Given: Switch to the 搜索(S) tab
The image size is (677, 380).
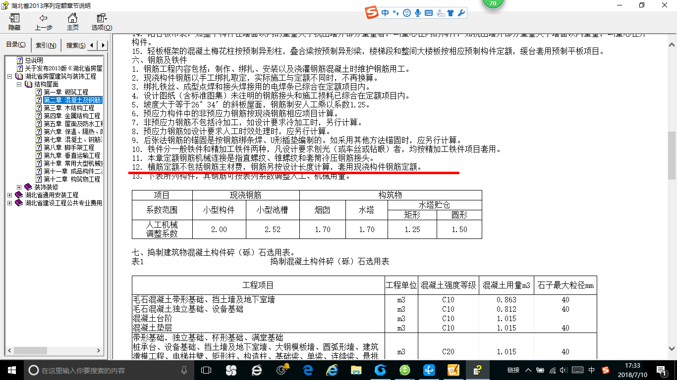Looking at the screenshot, I should [x=75, y=46].
